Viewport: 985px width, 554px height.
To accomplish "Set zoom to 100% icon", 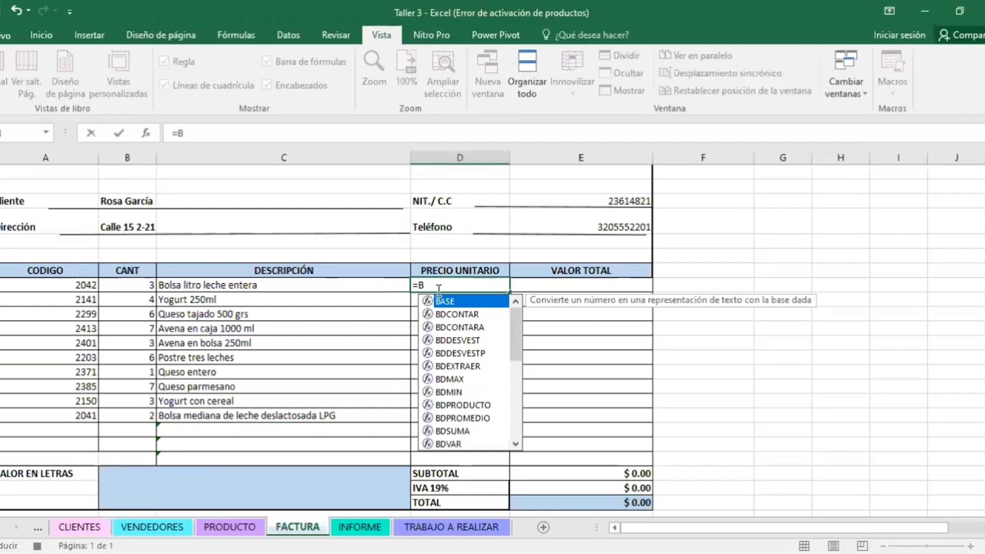I will (406, 62).
